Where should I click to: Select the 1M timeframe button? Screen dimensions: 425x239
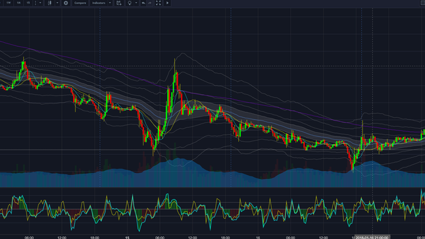pos(18,3)
